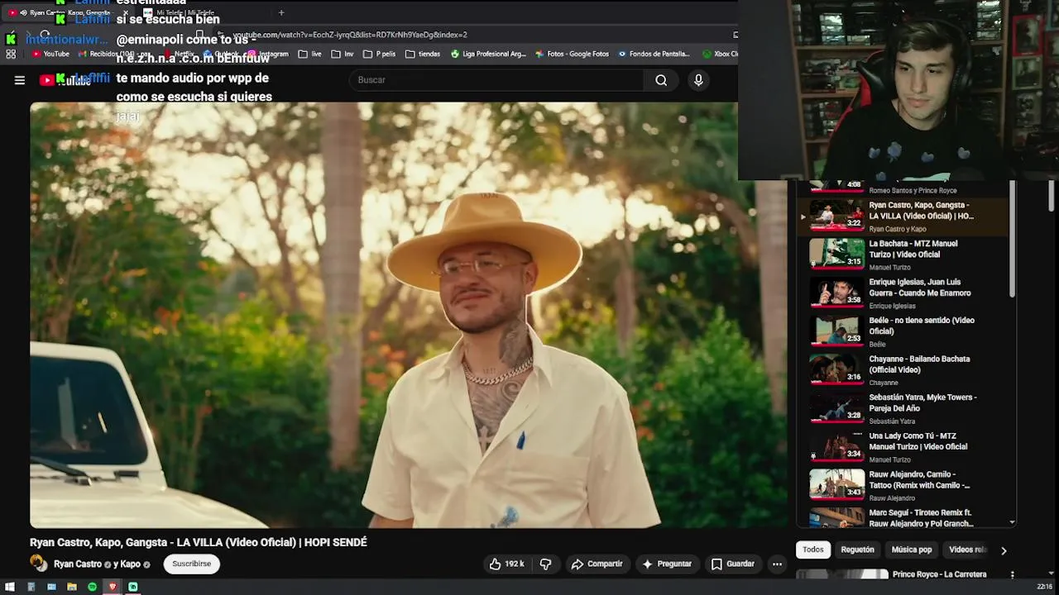Screen dimensions: 1059x595
Task: Open the YouTube hamburger guide menu
Action: tap(19, 80)
